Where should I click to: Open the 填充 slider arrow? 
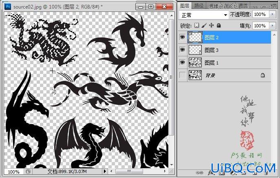point(272,26)
